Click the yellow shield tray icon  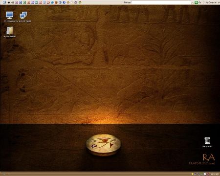[193, 174]
